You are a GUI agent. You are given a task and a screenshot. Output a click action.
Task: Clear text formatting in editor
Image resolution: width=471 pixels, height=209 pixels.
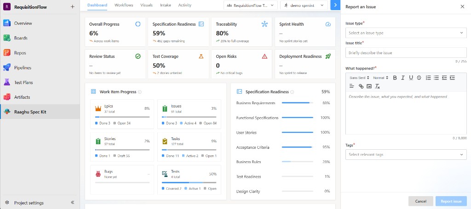pos(378,86)
